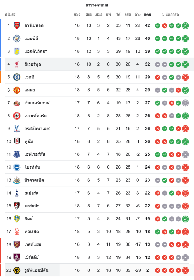Sort table by ชนะ wins column
The height and width of the screenshot is (280, 194).
89,14
